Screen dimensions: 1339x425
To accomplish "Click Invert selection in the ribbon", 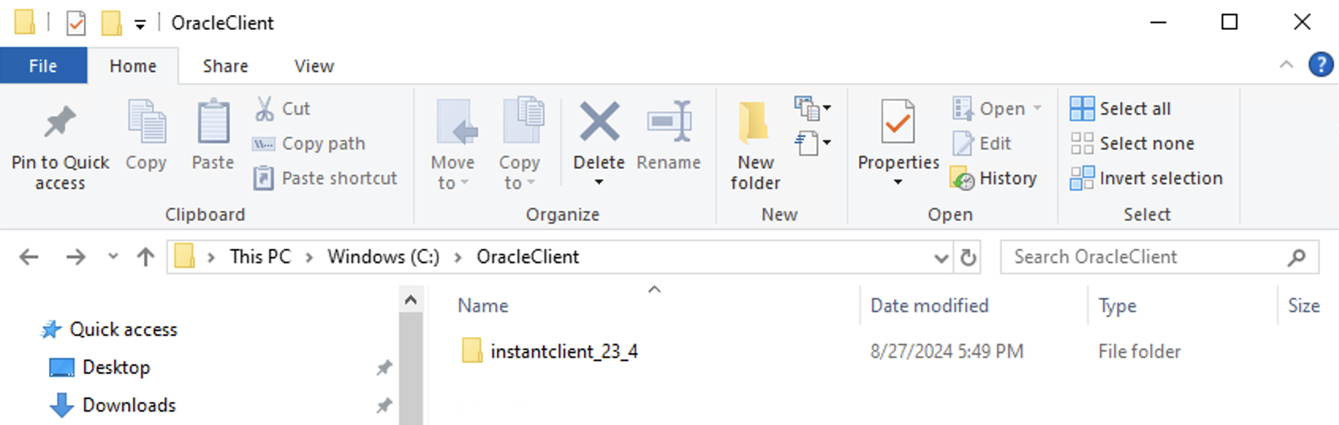I will (1146, 178).
